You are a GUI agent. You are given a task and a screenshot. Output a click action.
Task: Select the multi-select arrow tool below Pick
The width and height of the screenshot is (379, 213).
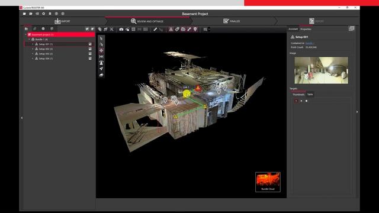(101, 45)
